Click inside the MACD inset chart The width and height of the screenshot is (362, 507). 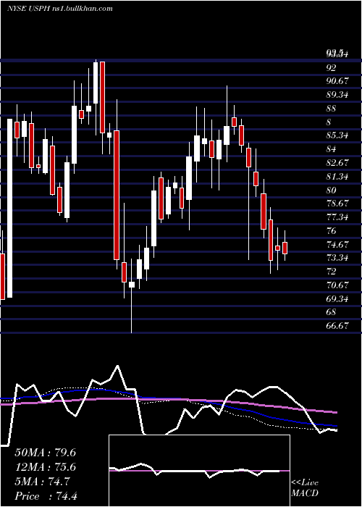199,471
